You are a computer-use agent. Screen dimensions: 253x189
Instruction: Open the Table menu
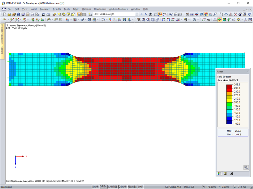76,9
